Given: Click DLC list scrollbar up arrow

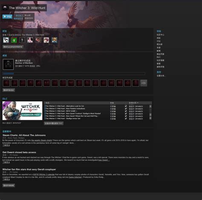Looking at the screenshot, I should 150,106.
